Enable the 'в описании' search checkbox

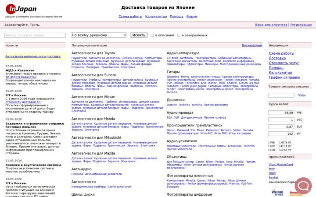point(152,35)
